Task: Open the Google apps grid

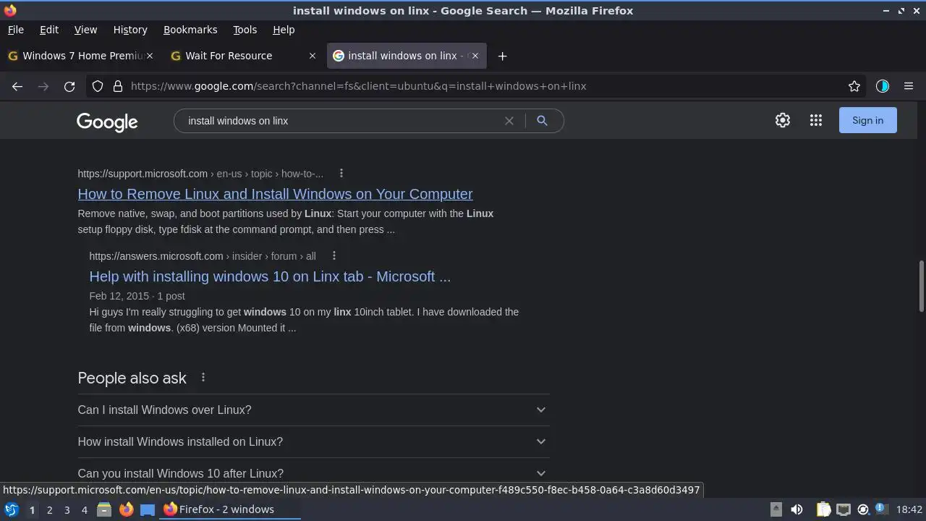Action: [x=816, y=120]
